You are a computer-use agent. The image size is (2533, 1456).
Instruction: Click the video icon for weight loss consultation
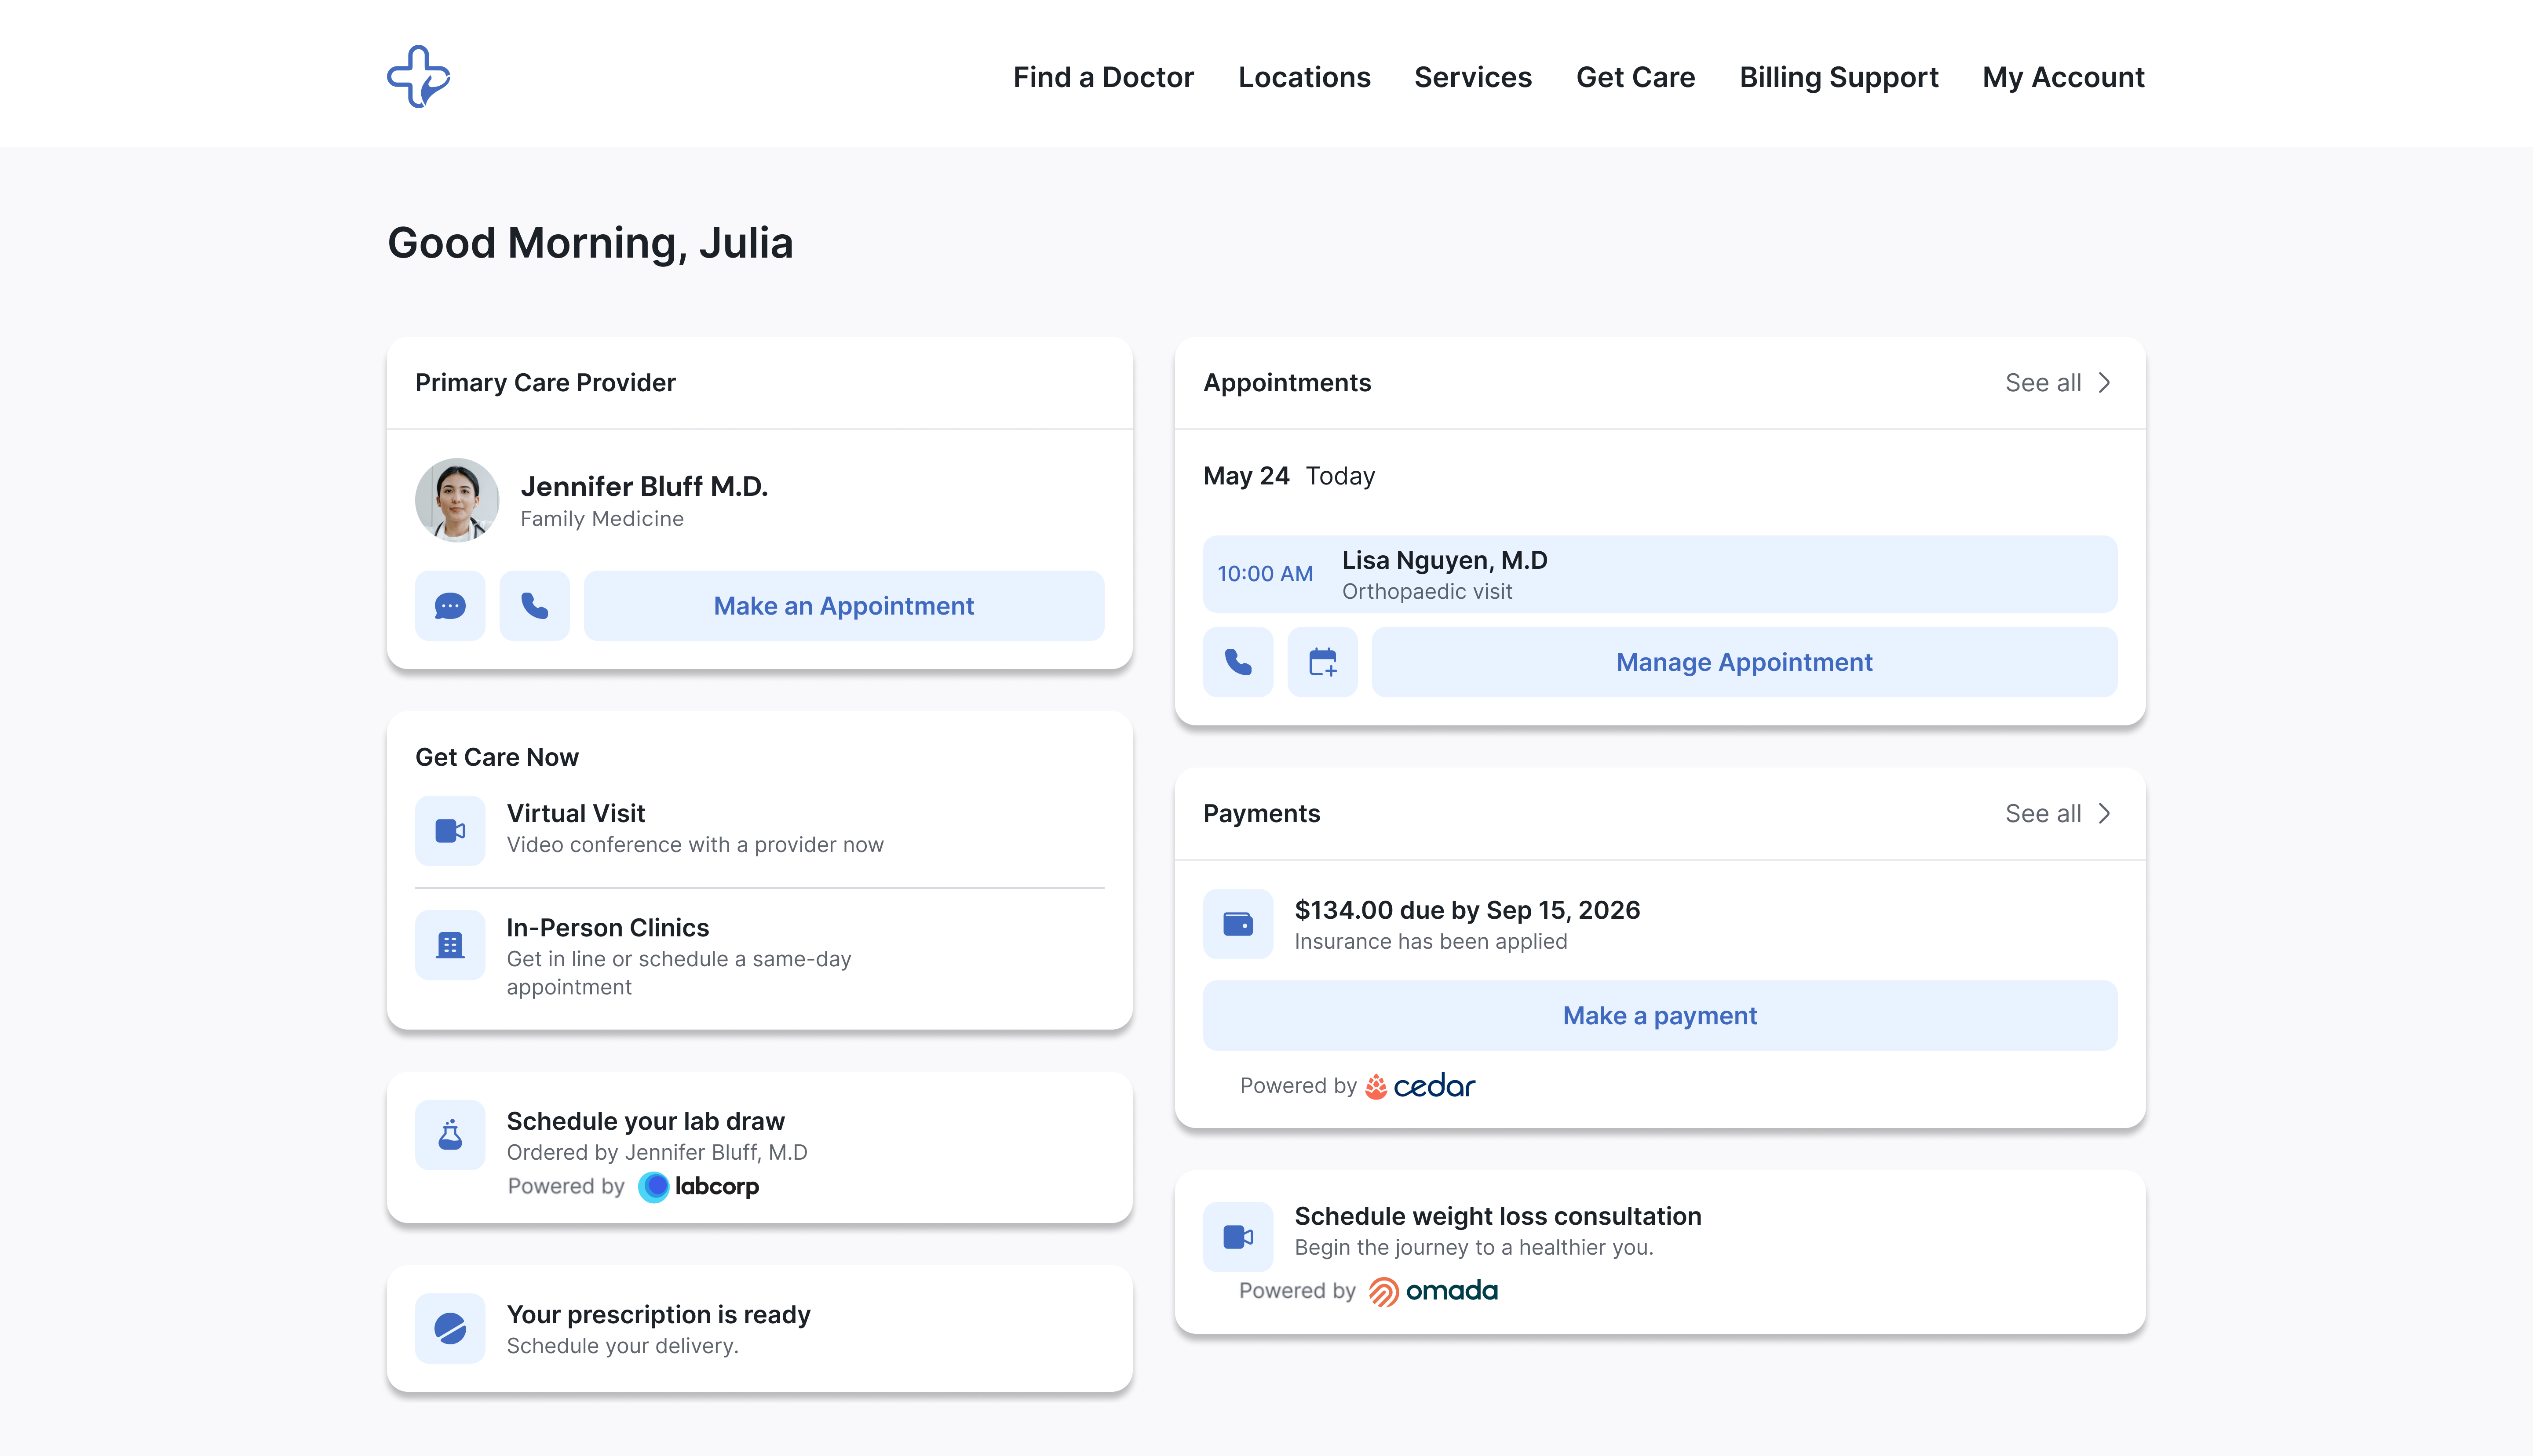click(x=1238, y=1236)
